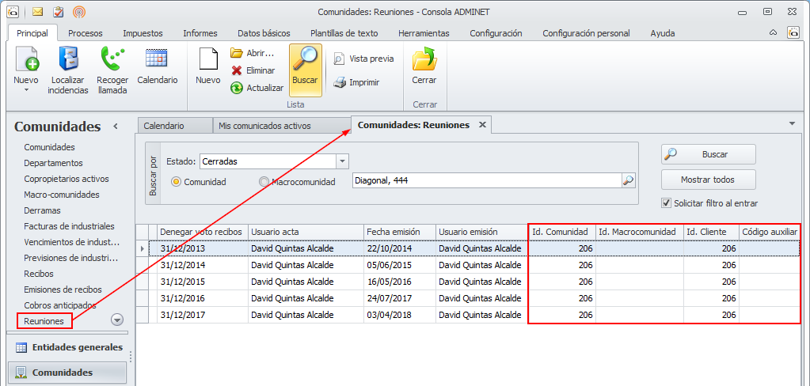Click the Recoger llamada phone icon
This screenshot has width=810, height=386.
tap(112, 60)
